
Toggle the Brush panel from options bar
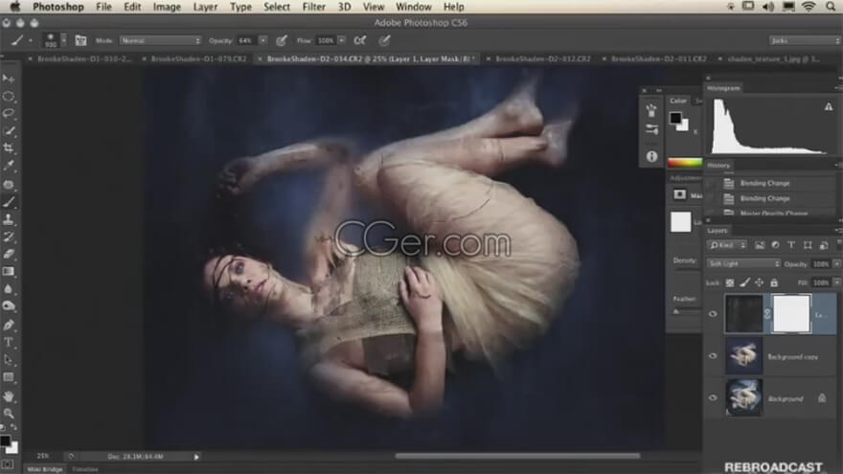pos(80,40)
